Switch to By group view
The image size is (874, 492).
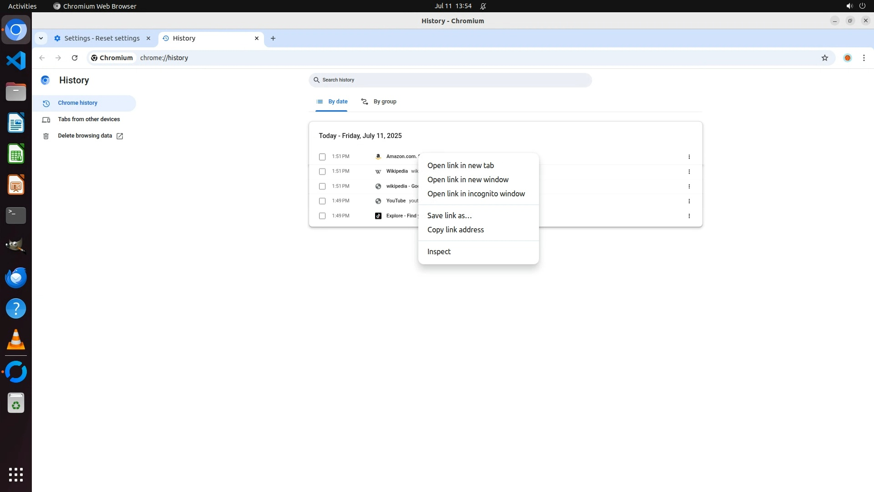(x=379, y=102)
